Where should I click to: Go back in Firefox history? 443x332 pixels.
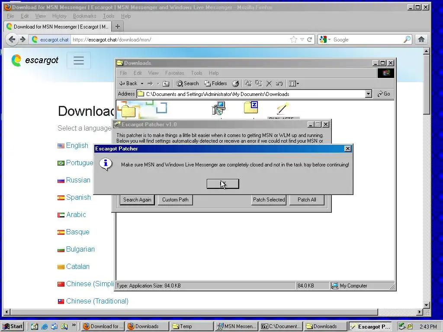pyautogui.click(x=12, y=39)
